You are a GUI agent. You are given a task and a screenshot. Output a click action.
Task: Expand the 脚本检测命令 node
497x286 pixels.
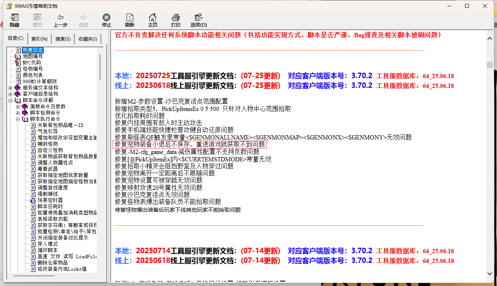click(18, 113)
